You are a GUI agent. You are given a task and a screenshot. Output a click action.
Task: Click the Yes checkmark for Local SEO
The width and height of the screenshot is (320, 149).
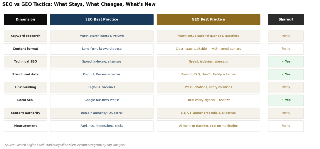pyautogui.click(x=286, y=100)
